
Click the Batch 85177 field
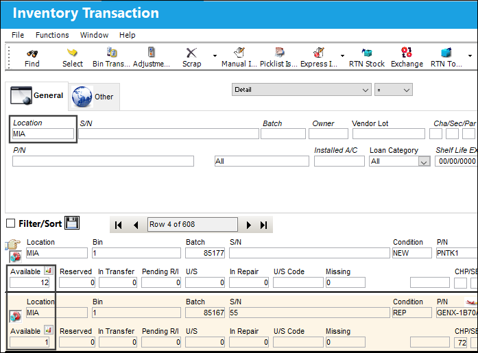coord(205,253)
